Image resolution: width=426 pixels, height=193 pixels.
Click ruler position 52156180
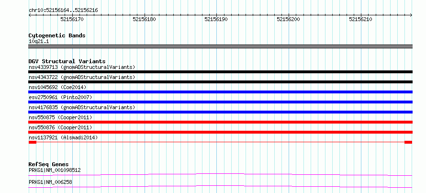click(x=144, y=19)
